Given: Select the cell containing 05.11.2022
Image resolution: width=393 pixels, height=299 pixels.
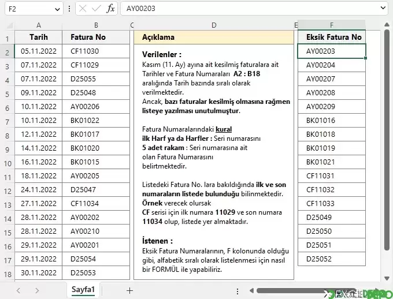Looking at the screenshot, I should point(38,51).
